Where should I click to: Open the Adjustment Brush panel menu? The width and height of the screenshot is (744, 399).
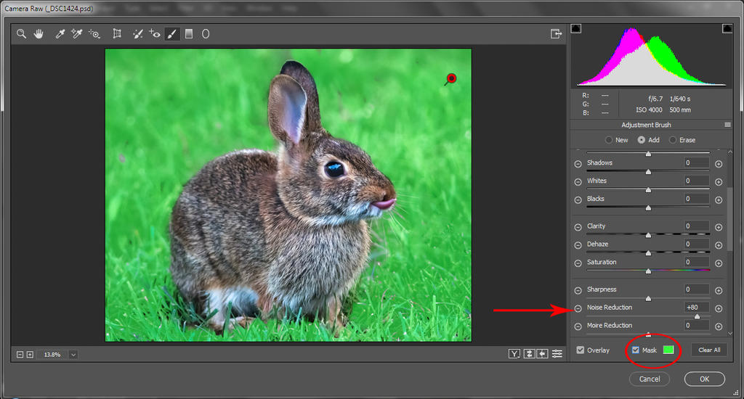727,125
